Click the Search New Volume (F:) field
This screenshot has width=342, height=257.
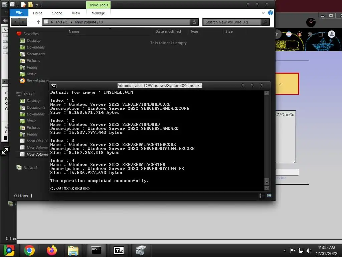pos(232,22)
